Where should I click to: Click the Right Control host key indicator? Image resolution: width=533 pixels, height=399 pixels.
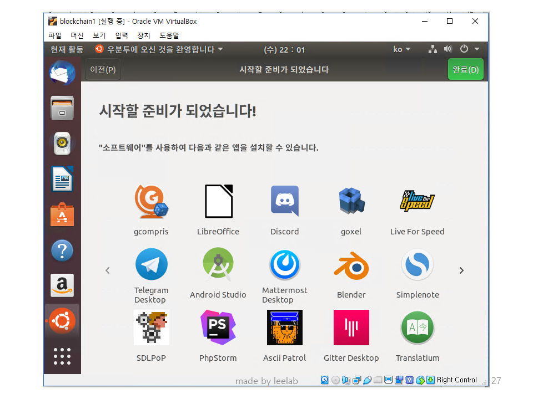coord(456,380)
